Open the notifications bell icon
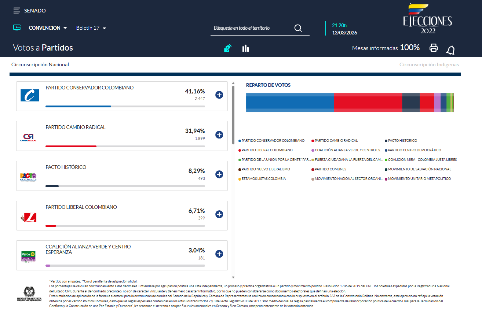 coord(450,50)
